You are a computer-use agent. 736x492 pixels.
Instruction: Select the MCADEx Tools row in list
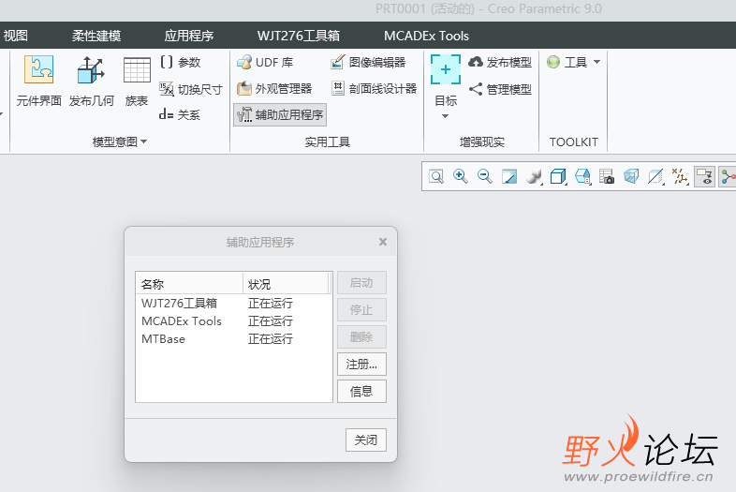(233, 321)
